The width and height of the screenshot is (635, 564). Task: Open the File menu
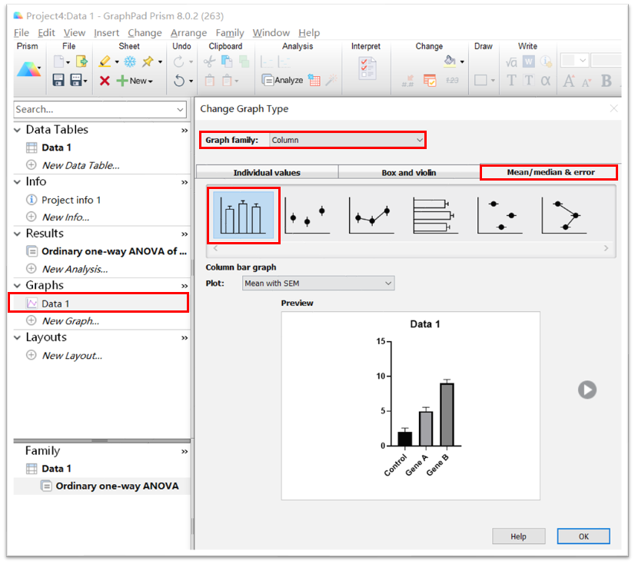[22, 32]
